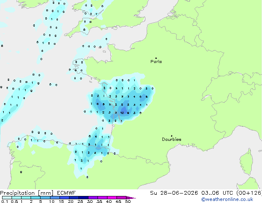
Task: Click the 03..06 UTC time text
Action: [217, 193]
